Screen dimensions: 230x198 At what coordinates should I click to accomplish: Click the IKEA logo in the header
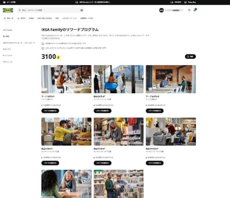click(8, 10)
